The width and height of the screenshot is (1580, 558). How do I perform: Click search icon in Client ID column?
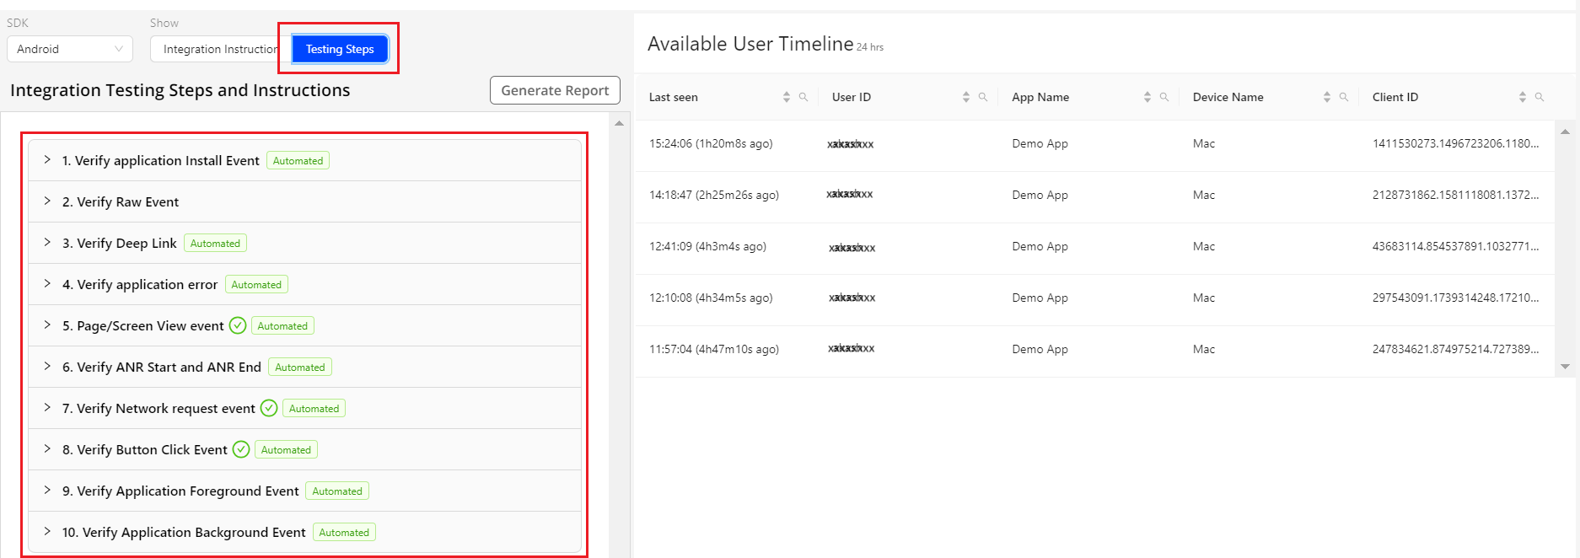coord(1540,97)
